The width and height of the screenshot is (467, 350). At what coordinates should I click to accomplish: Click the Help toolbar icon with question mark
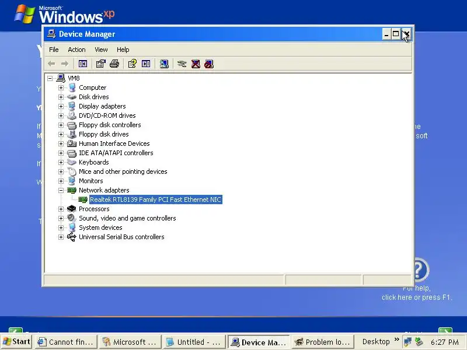coord(133,64)
